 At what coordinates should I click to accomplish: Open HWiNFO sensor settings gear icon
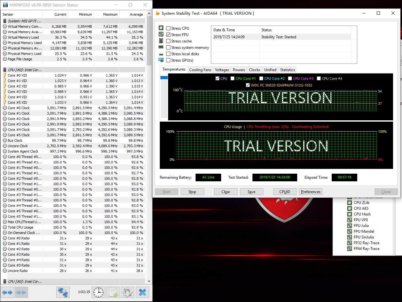[x=127, y=292]
